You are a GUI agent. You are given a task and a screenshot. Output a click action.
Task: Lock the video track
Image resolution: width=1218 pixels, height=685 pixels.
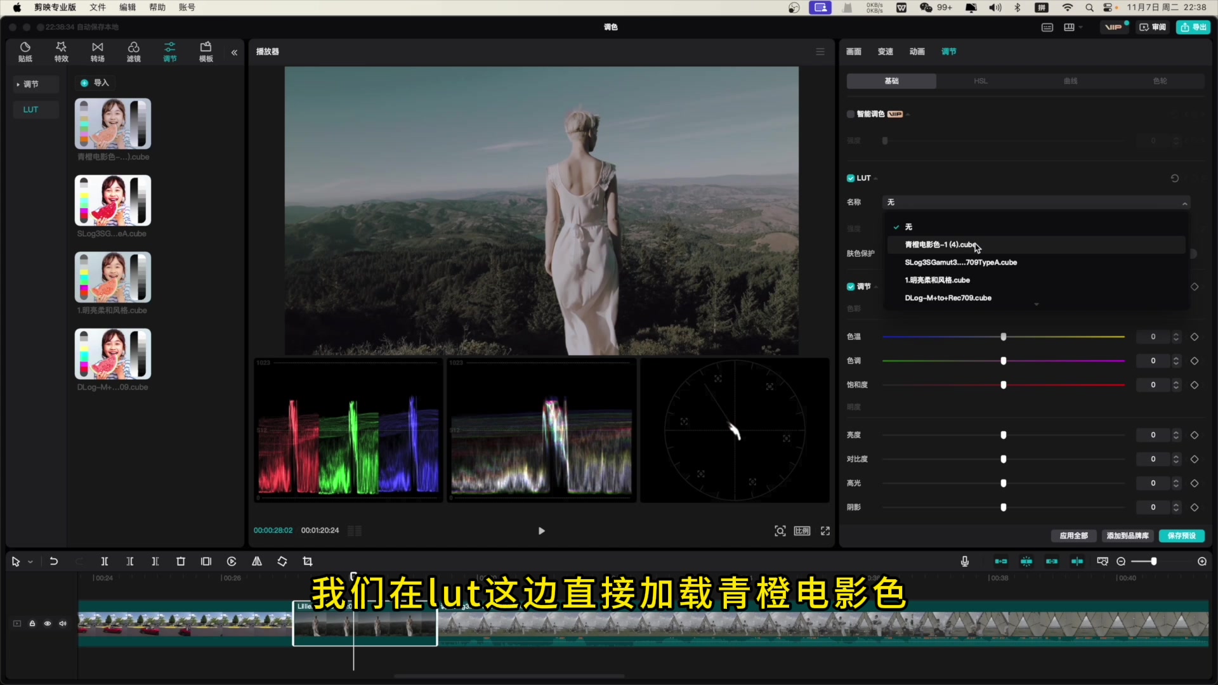32,623
